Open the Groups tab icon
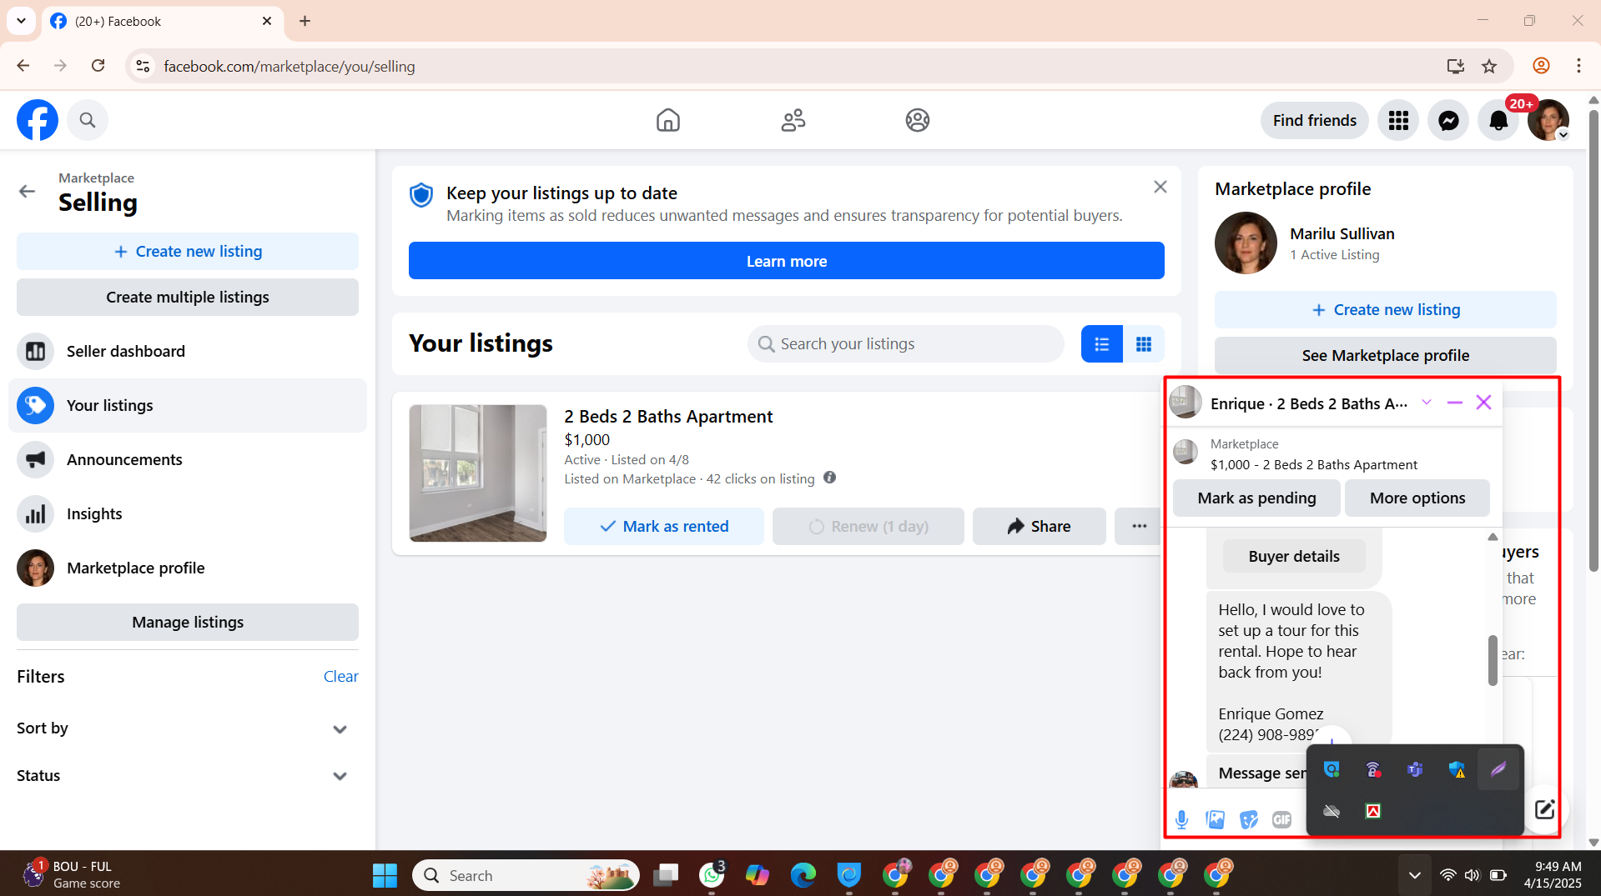 pos(918,120)
